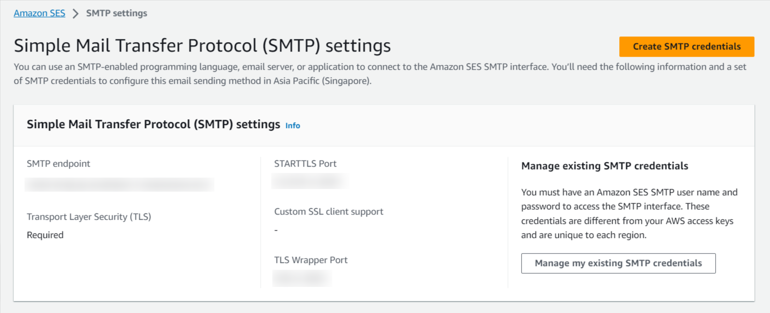This screenshot has width=770, height=313.
Task: Click the breadcrumb chevron separator icon
Action: coord(76,14)
